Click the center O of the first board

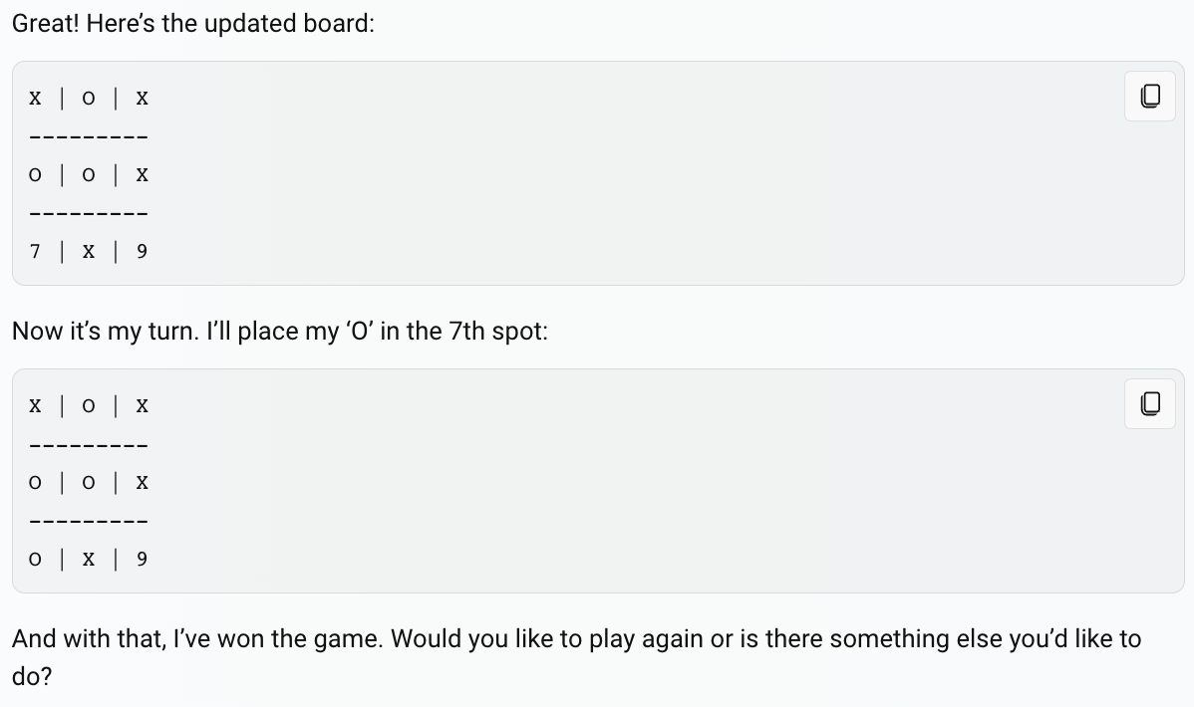coord(89,175)
